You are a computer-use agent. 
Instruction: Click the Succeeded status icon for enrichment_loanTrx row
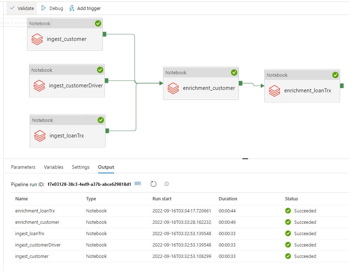pos(288,211)
